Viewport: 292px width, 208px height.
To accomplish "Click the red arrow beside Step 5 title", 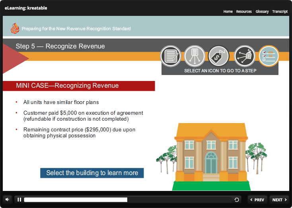I will [x=14, y=58].
